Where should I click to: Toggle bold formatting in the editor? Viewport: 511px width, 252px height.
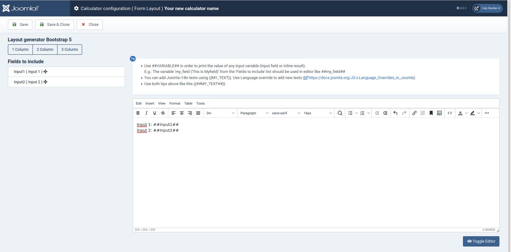pyautogui.click(x=138, y=113)
